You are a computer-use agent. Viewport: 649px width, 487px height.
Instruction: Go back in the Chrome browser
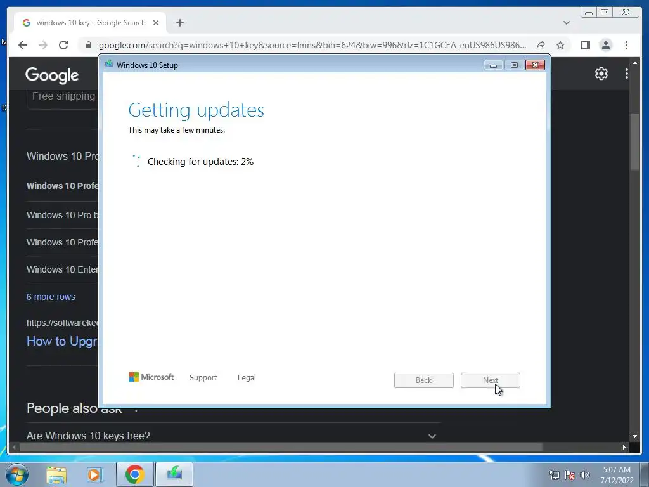point(23,45)
